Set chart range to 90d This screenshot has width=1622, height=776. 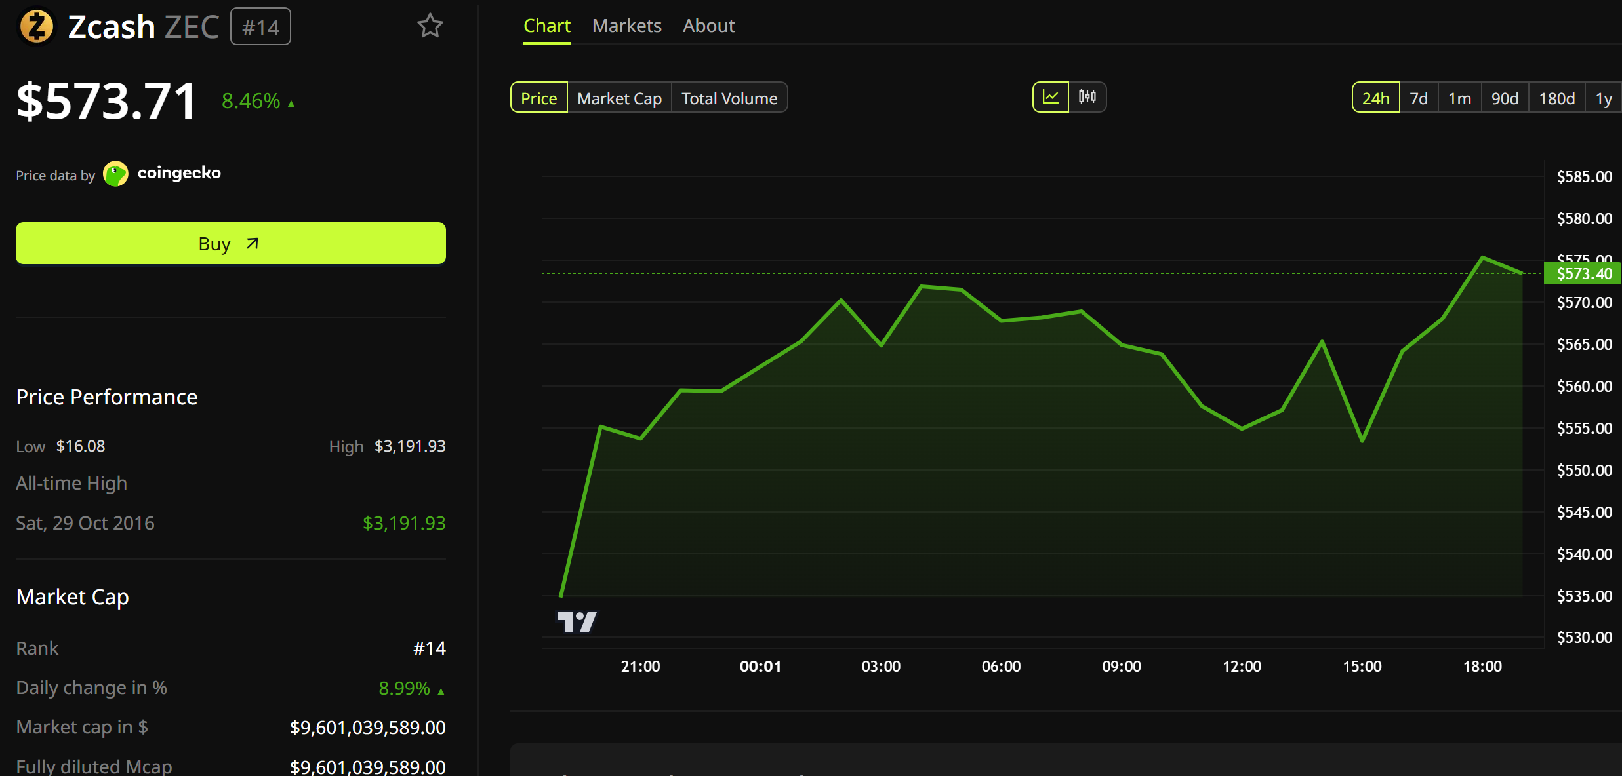point(1505,98)
